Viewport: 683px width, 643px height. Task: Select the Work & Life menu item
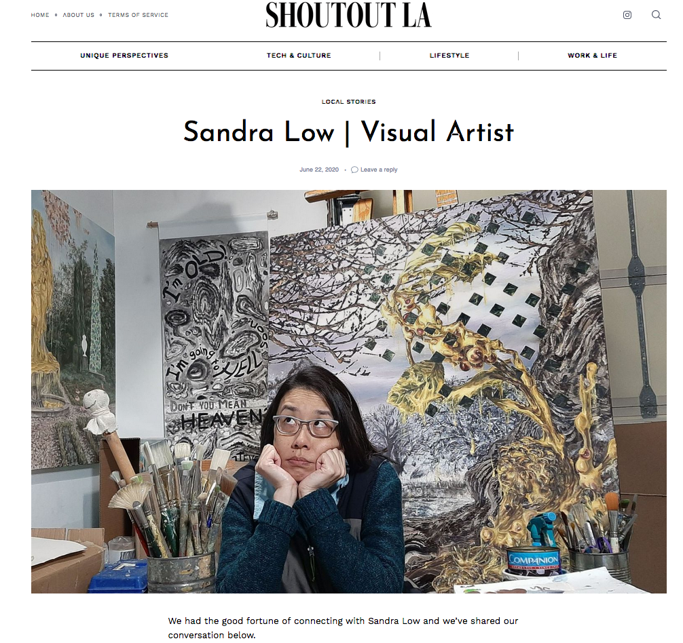tap(592, 55)
